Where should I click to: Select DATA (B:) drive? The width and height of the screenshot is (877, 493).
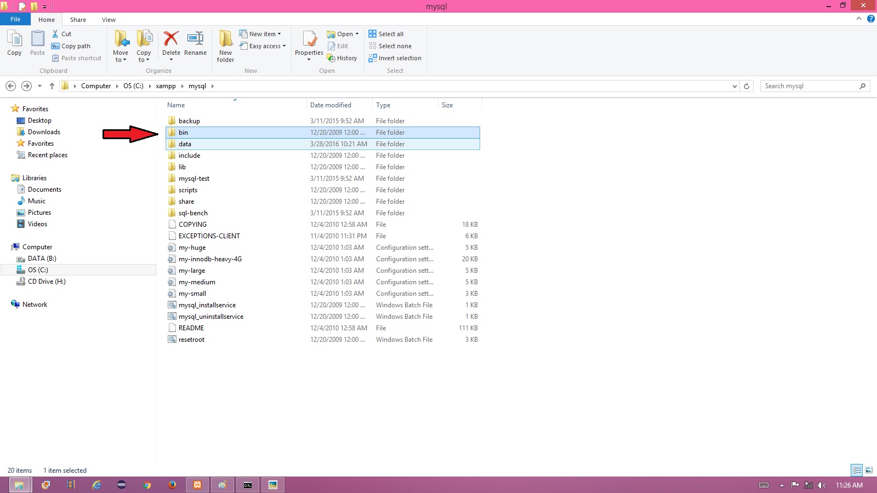[42, 259]
